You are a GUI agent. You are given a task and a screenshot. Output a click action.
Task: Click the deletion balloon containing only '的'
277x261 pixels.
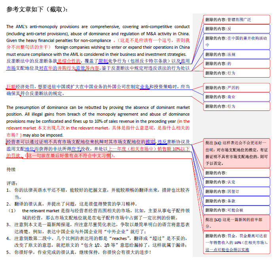coord(237,64)
